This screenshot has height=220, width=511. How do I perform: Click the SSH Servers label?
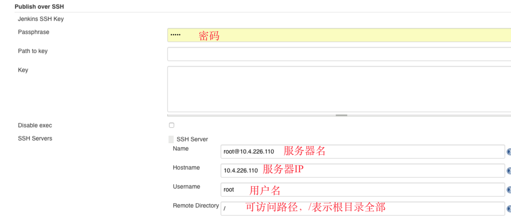[x=35, y=138]
